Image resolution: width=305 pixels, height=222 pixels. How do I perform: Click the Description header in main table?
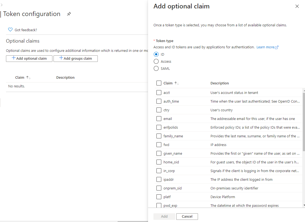tap(65, 78)
